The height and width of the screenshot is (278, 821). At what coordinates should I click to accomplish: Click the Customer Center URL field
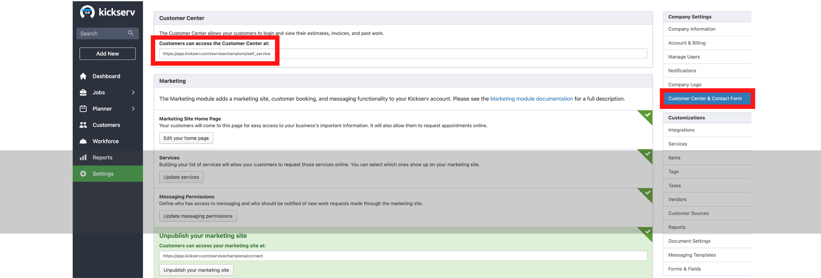point(403,53)
